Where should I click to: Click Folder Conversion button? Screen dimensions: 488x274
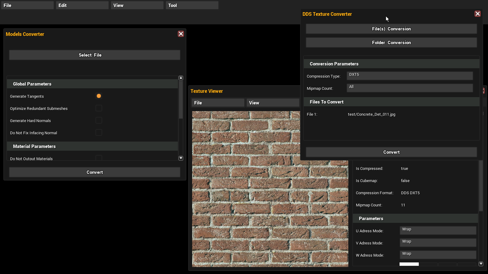391,43
